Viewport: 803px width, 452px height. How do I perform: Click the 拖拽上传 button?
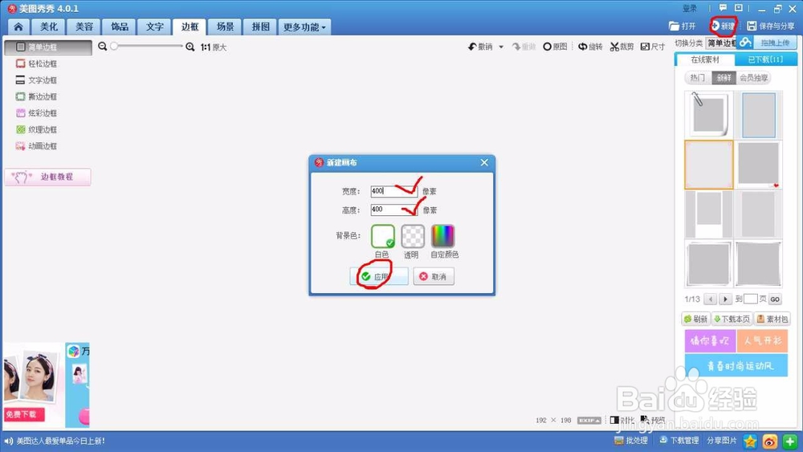tap(775, 43)
